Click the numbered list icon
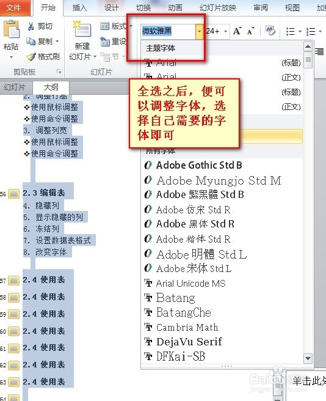 click(311, 31)
